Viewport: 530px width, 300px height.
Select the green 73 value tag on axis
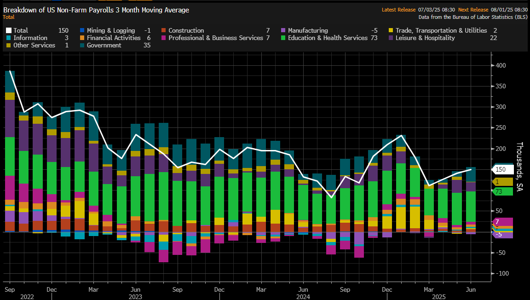pos(502,191)
